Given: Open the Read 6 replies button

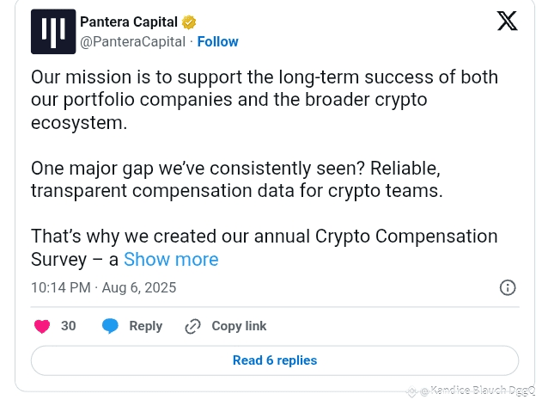Looking at the screenshot, I should (275, 360).
